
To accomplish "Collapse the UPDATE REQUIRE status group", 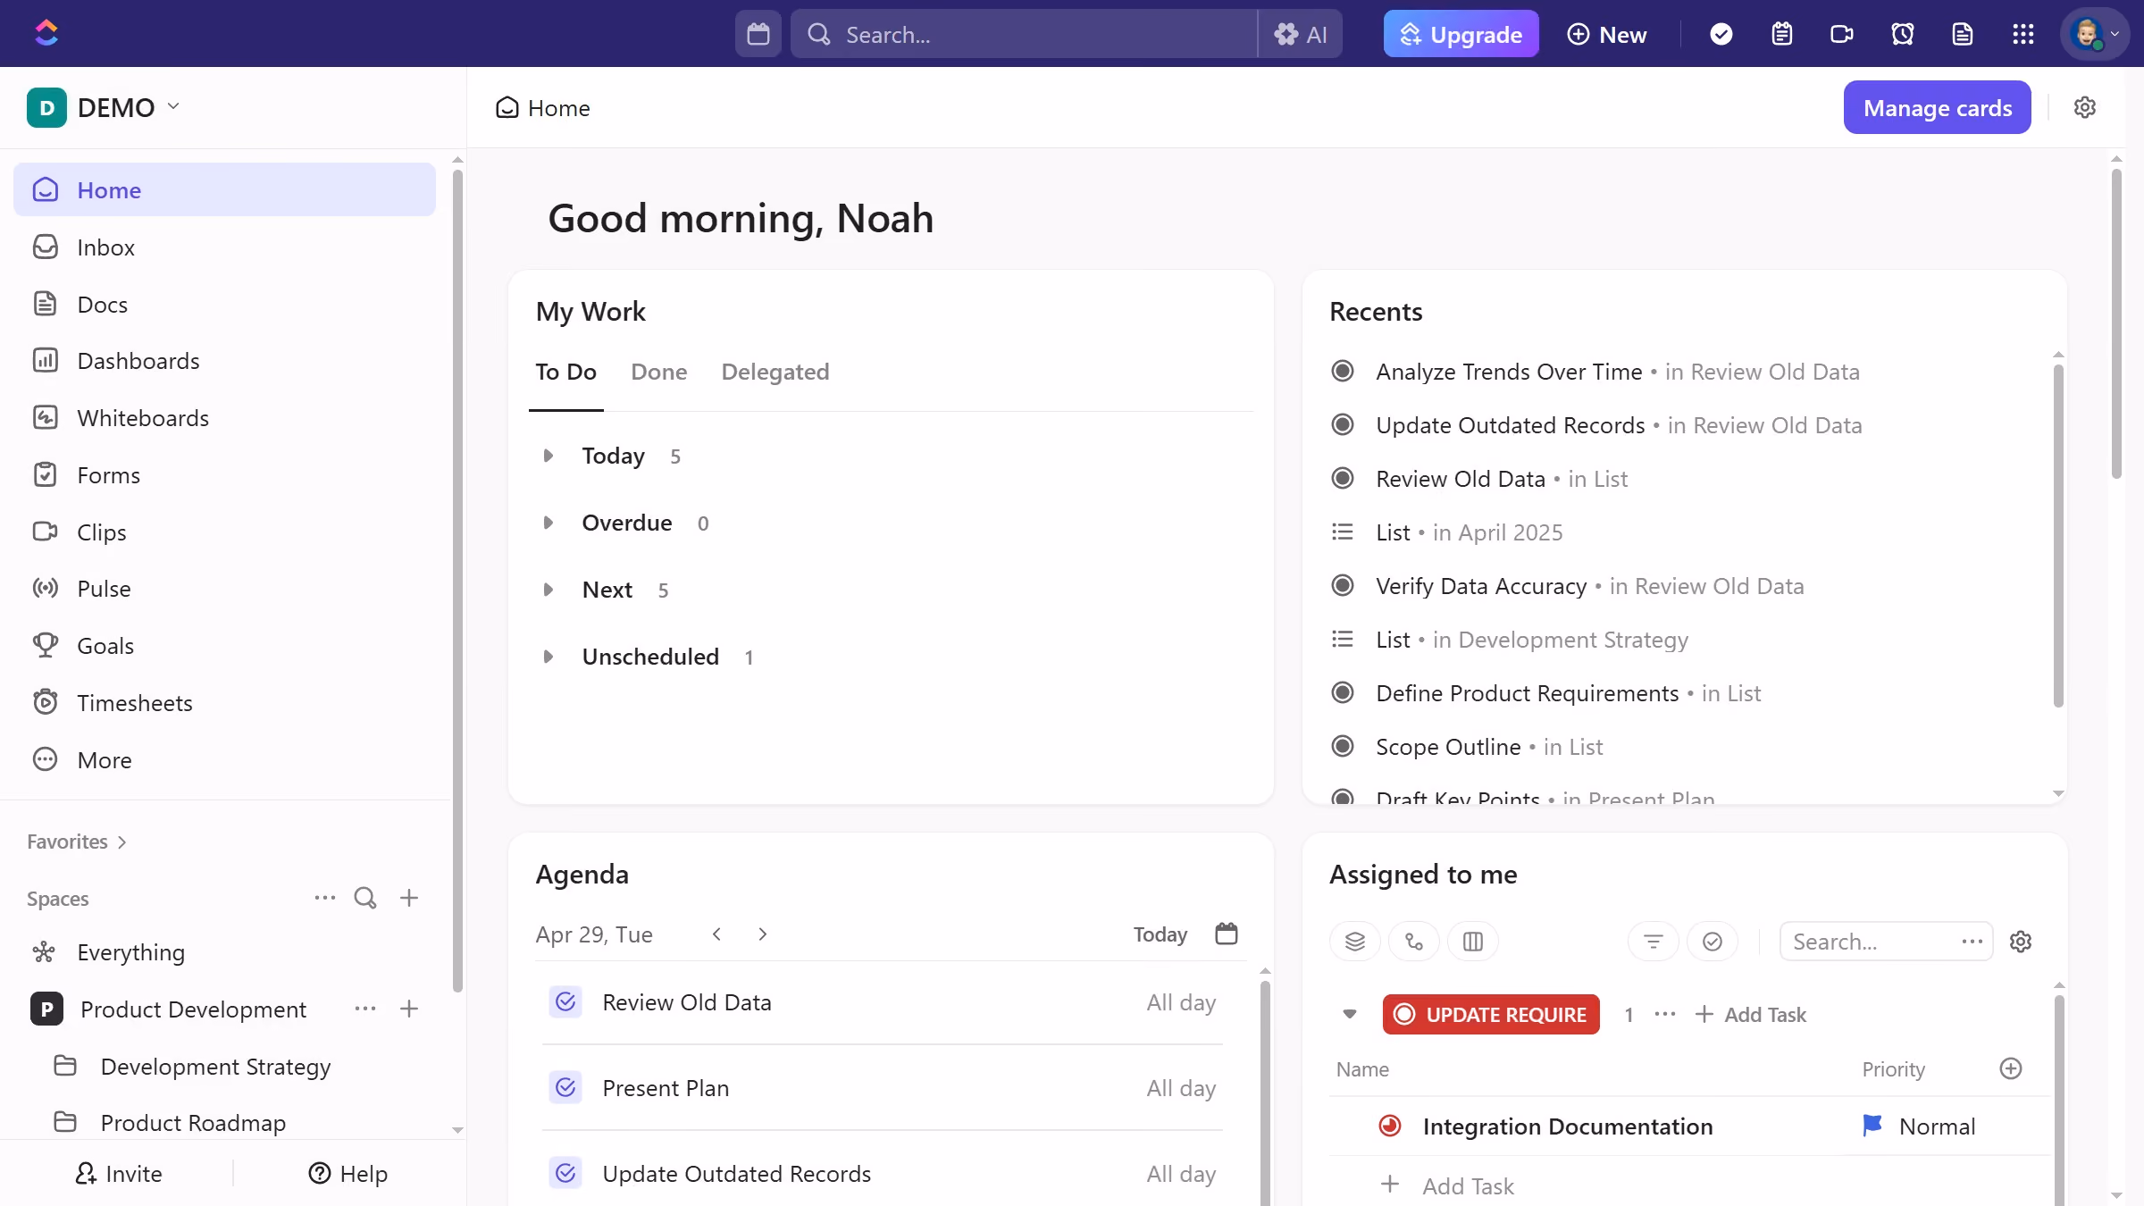I will [1350, 1014].
